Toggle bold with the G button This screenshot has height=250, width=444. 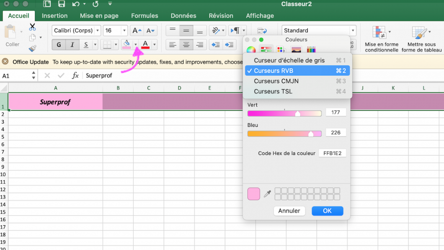click(59, 45)
